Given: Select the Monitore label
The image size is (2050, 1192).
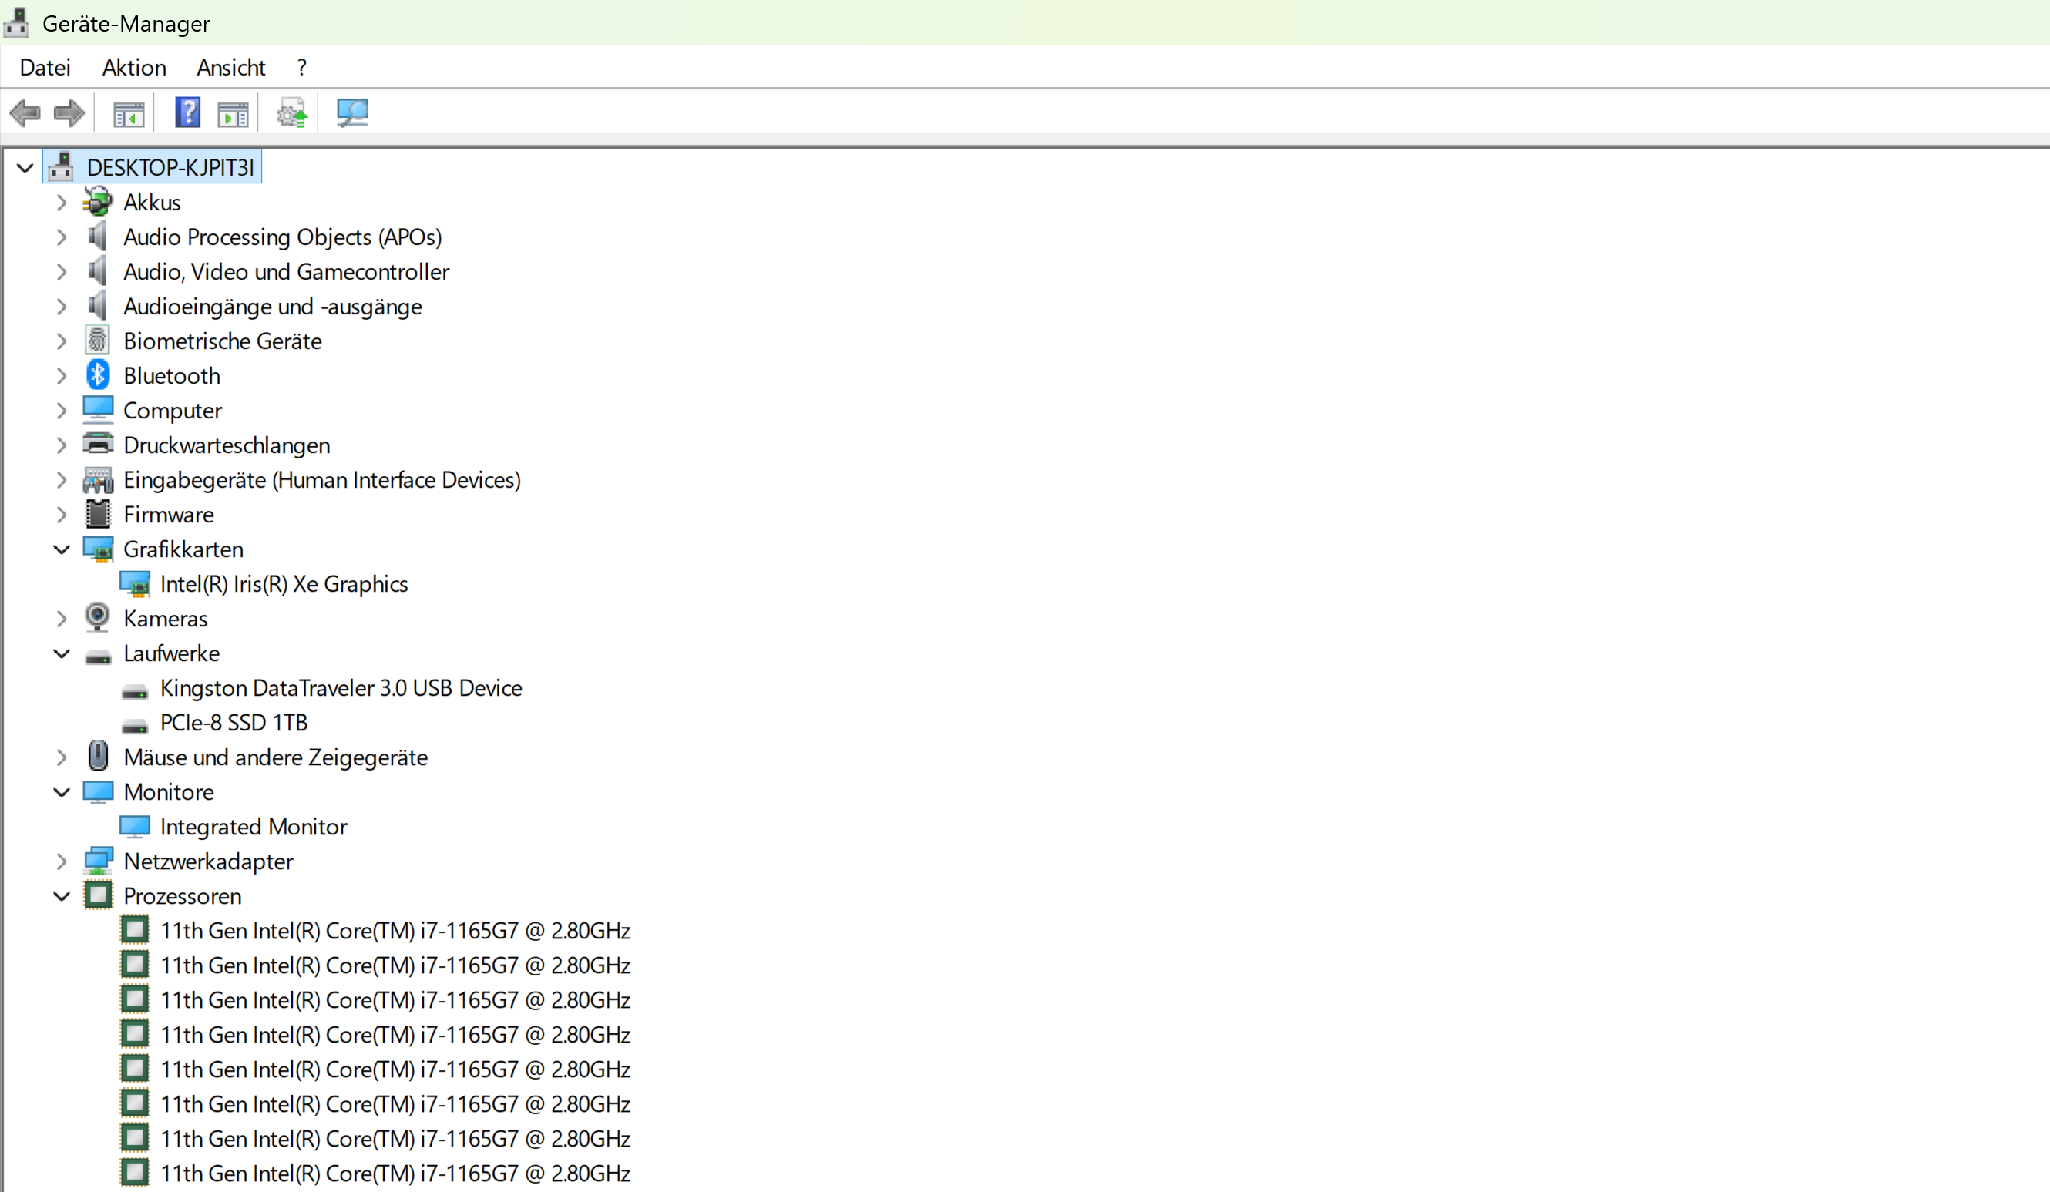Looking at the screenshot, I should tap(168, 792).
